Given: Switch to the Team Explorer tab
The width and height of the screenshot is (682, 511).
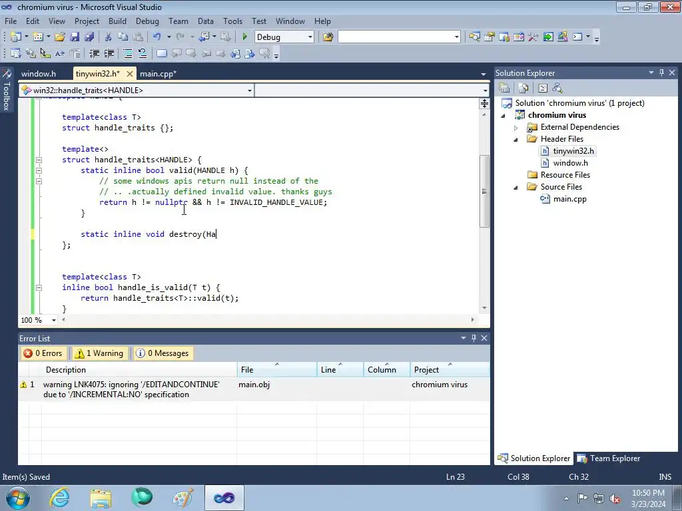Looking at the screenshot, I should pyautogui.click(x=609, y=458).
